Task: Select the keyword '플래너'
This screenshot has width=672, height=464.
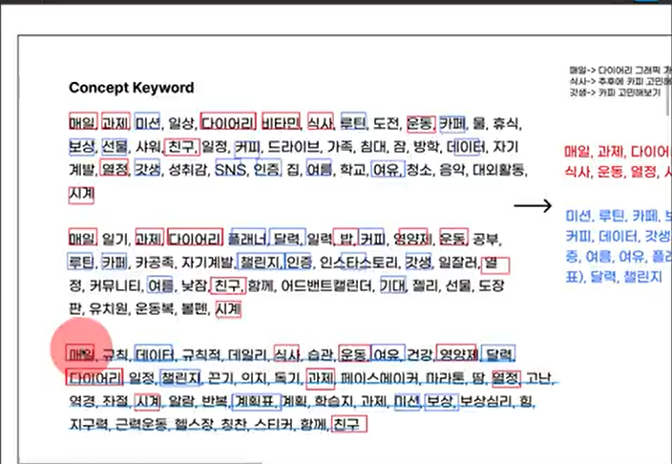Action: (x=247, y=239)
